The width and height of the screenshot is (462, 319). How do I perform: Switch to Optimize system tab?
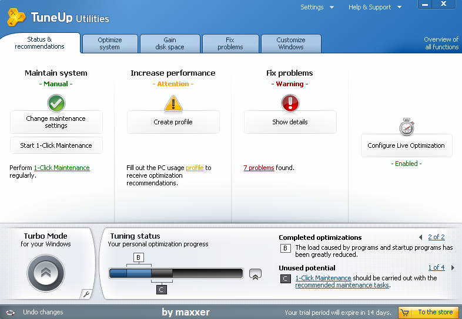pyautogui.click(x=110, y=43)
